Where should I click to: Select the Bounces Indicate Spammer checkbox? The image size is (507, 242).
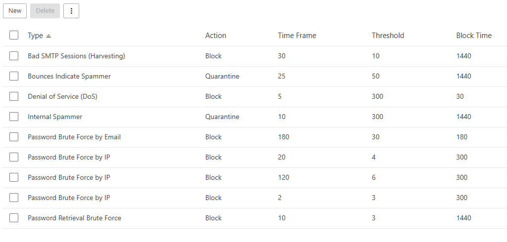click(14, 76)
